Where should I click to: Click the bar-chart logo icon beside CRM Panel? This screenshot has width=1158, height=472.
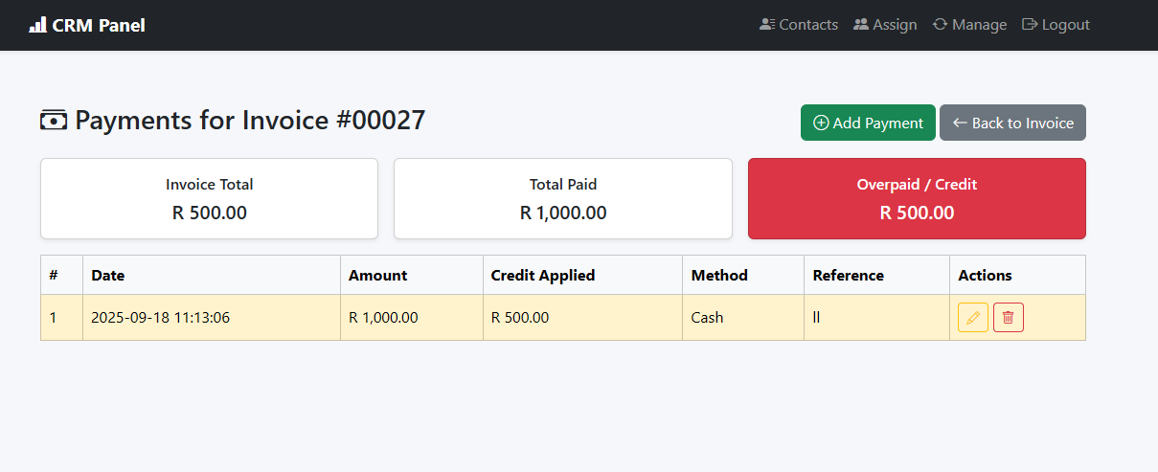[37, 25]
